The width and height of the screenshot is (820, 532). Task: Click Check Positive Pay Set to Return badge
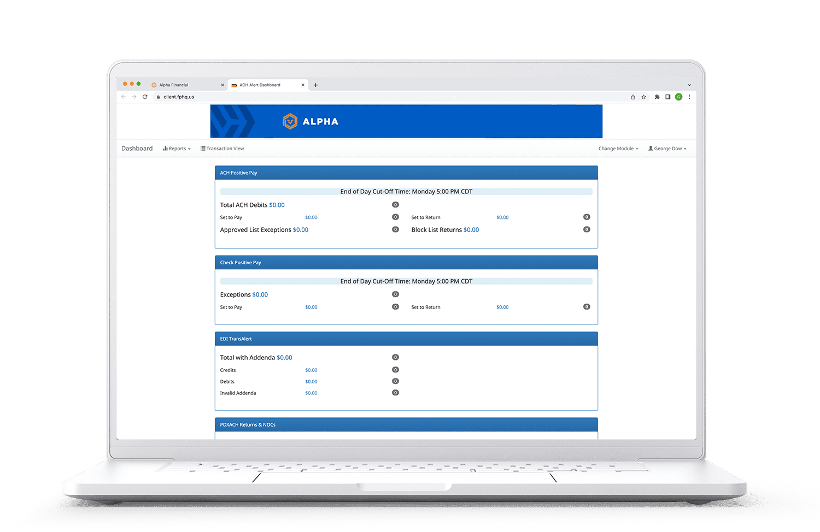click(x=587, y=306)
